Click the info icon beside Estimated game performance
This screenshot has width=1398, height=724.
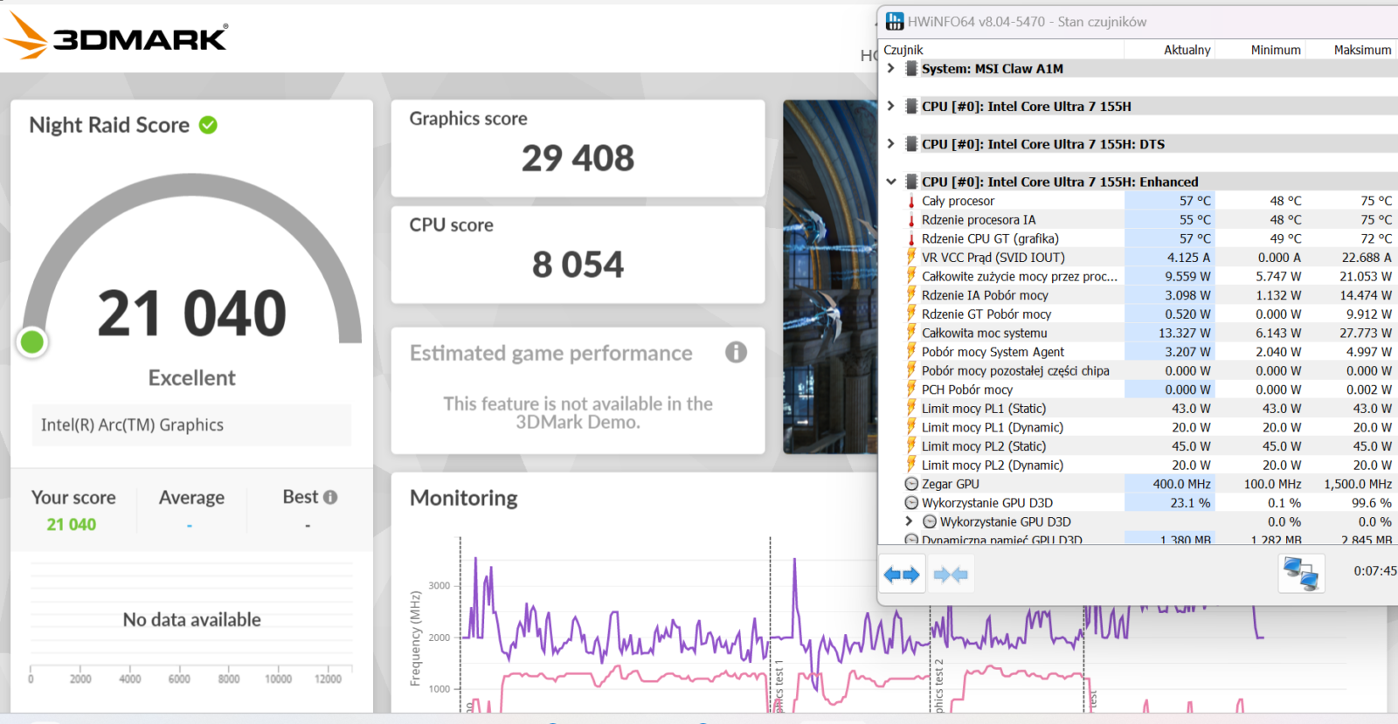tap(736, 352)
